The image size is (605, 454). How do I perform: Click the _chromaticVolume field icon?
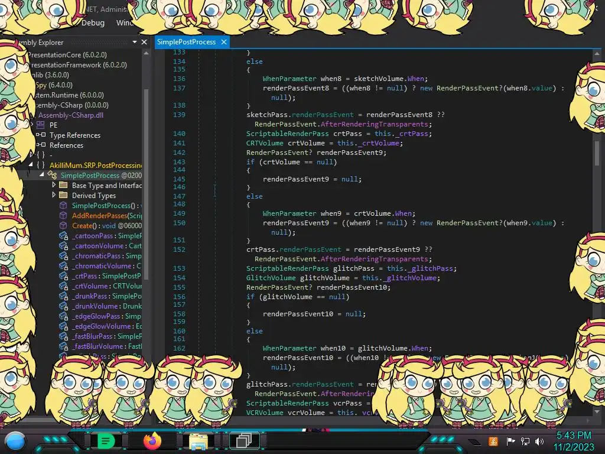(x=64, y=265)
